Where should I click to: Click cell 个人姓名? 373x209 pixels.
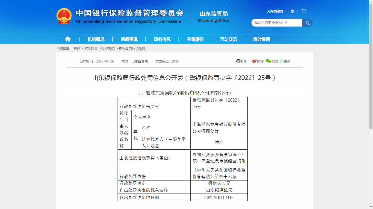tap(161, 116)
